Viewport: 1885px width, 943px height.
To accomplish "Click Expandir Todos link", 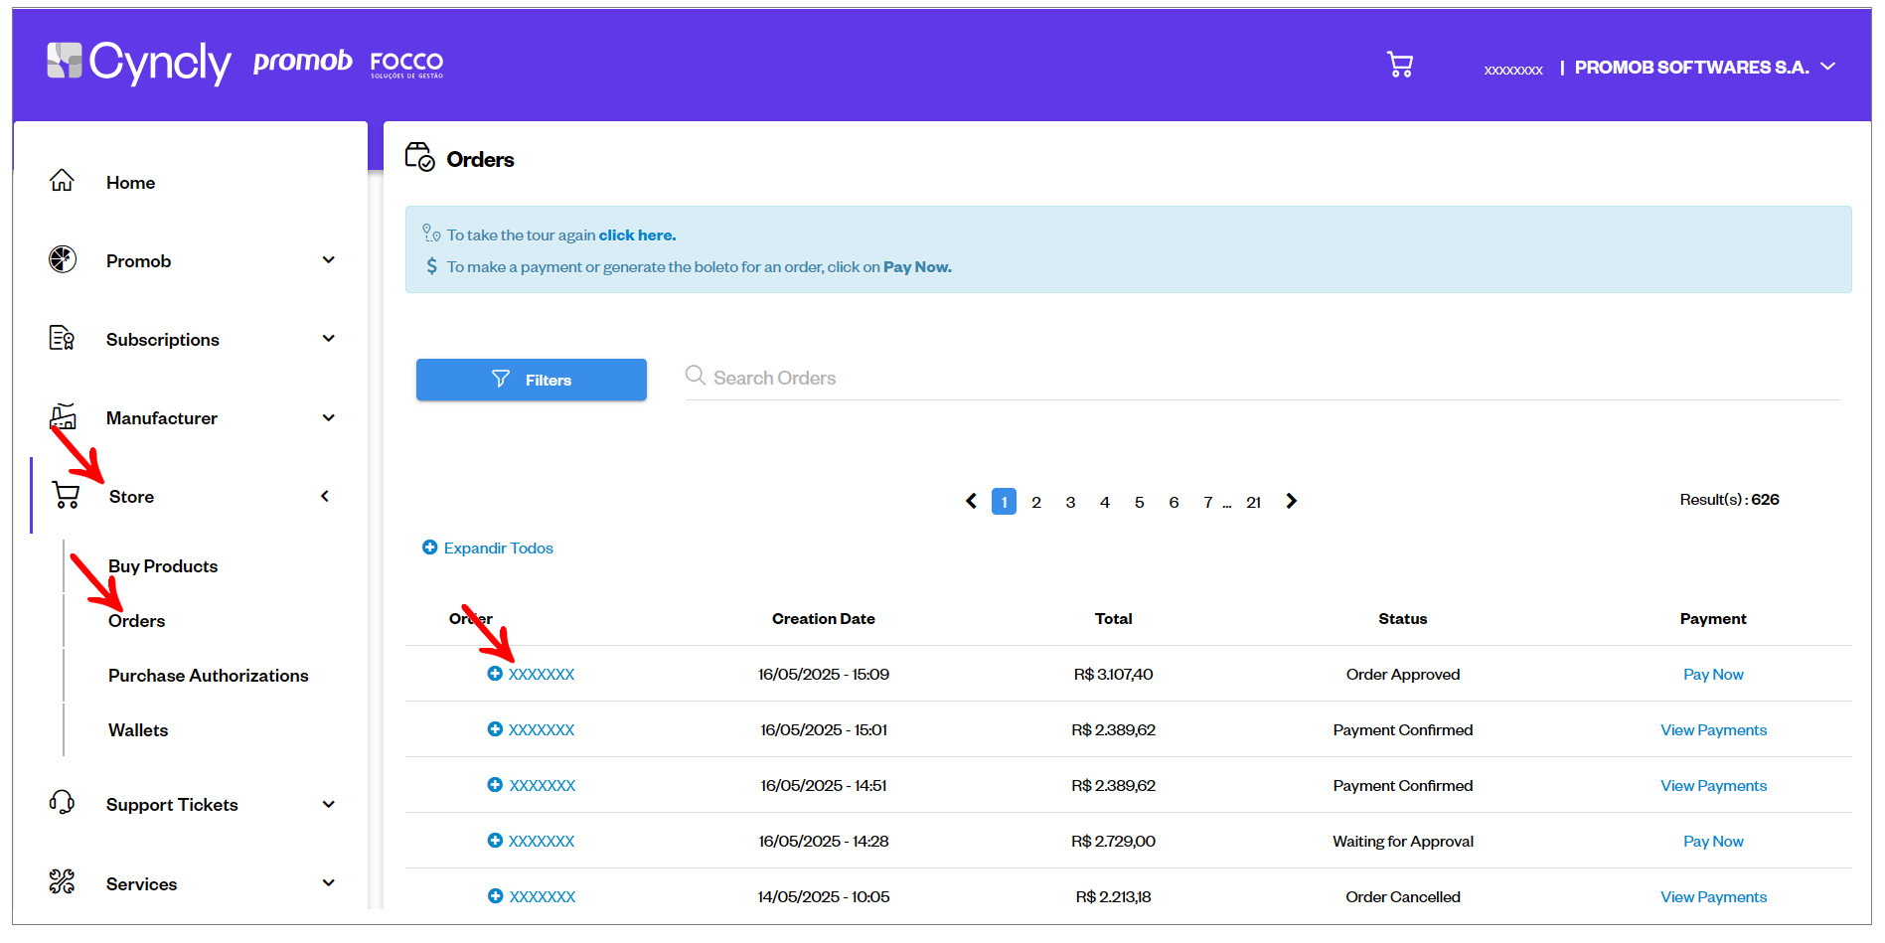I will [x=499, y=549].
